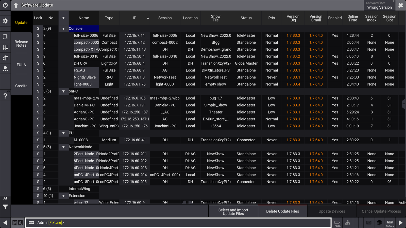Click the Version Big column header
Image resolution: width=406 pixels, height=228 pixels.
[293, 18]
